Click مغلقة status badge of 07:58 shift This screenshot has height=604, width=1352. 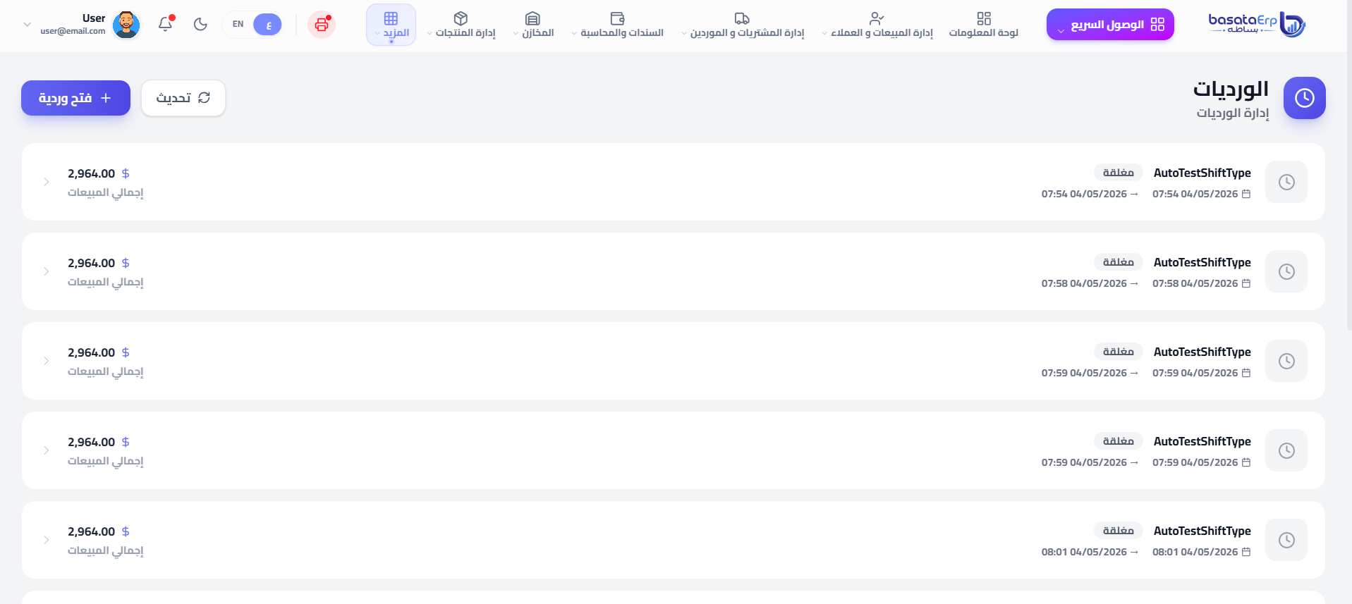(x=1119, y=262)
